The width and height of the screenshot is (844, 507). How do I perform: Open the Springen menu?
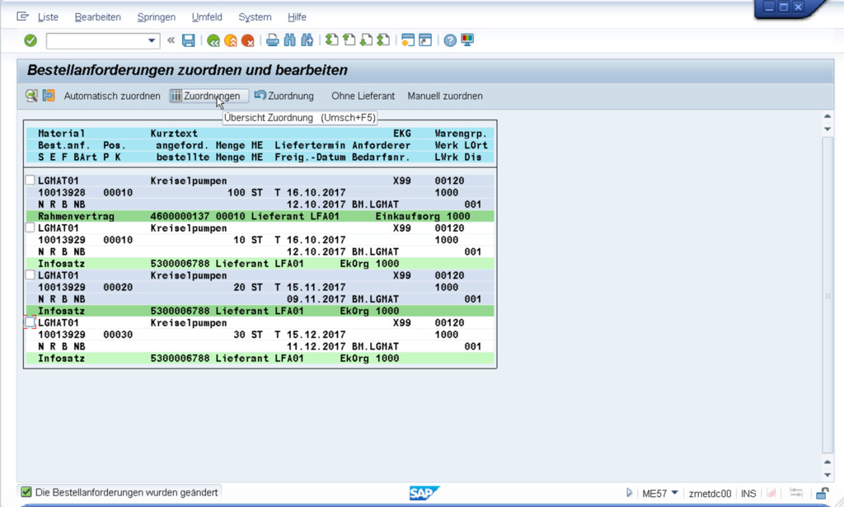[156, 17]
